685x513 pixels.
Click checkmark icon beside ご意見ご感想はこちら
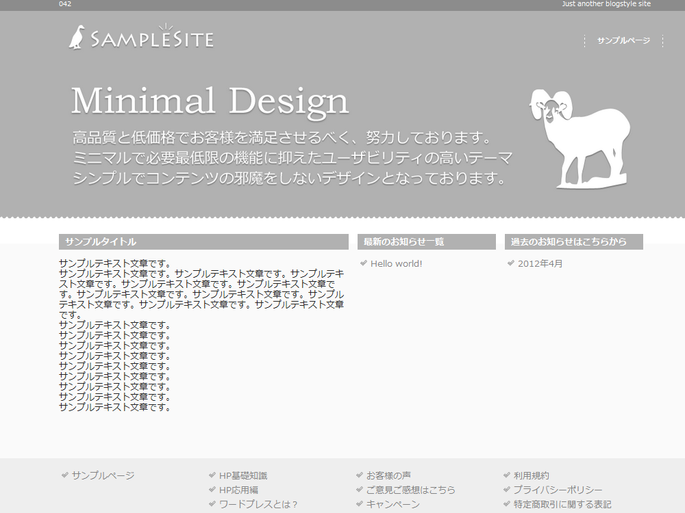(359, 490)
